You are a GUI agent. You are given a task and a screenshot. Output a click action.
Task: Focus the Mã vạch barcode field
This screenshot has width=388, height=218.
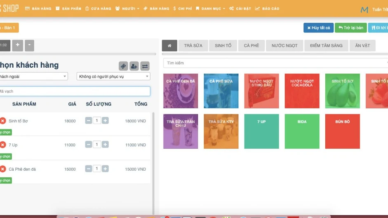click(75, 91)
